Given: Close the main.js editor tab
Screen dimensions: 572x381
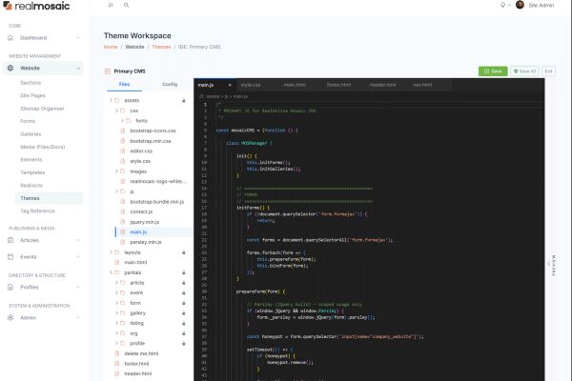Looking at the screenshot, I should click(230, 86).
